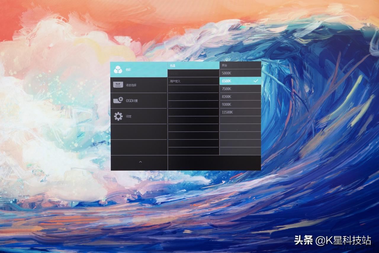Select the color (色彩) circles icon
Viewport: 379px width, 253px height.
(x=118, y=69)
